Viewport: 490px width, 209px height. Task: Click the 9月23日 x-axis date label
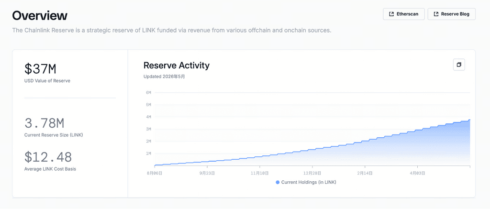point(207,173)
